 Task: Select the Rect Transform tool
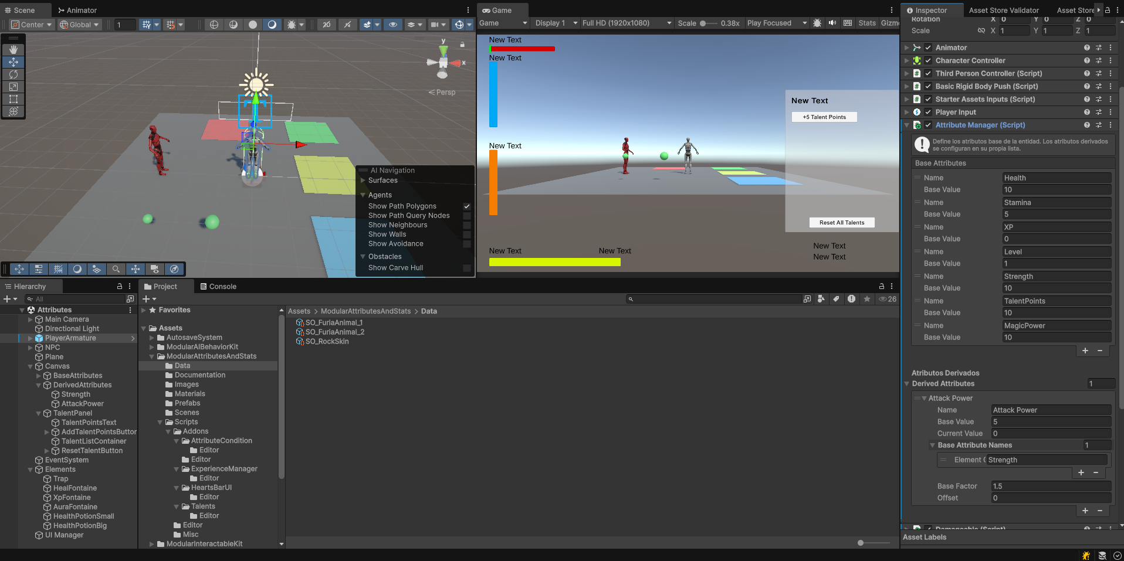13,99
